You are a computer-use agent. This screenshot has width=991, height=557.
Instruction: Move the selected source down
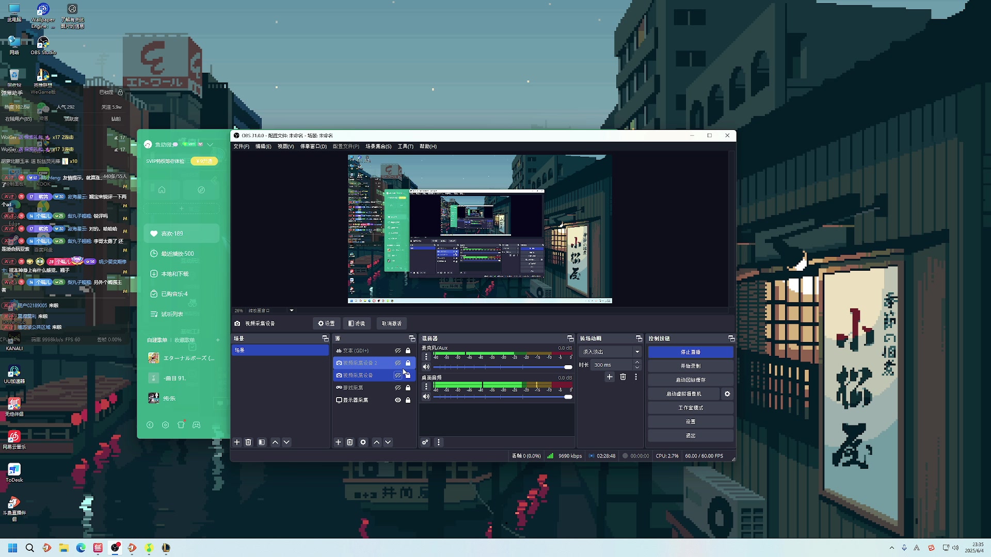point(388,442)
